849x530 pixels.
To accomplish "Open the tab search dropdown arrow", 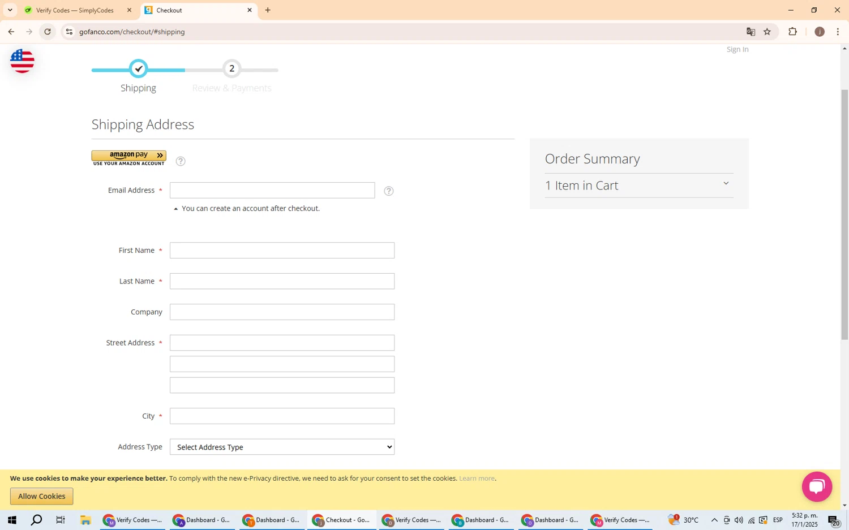I will pos(10,10).
